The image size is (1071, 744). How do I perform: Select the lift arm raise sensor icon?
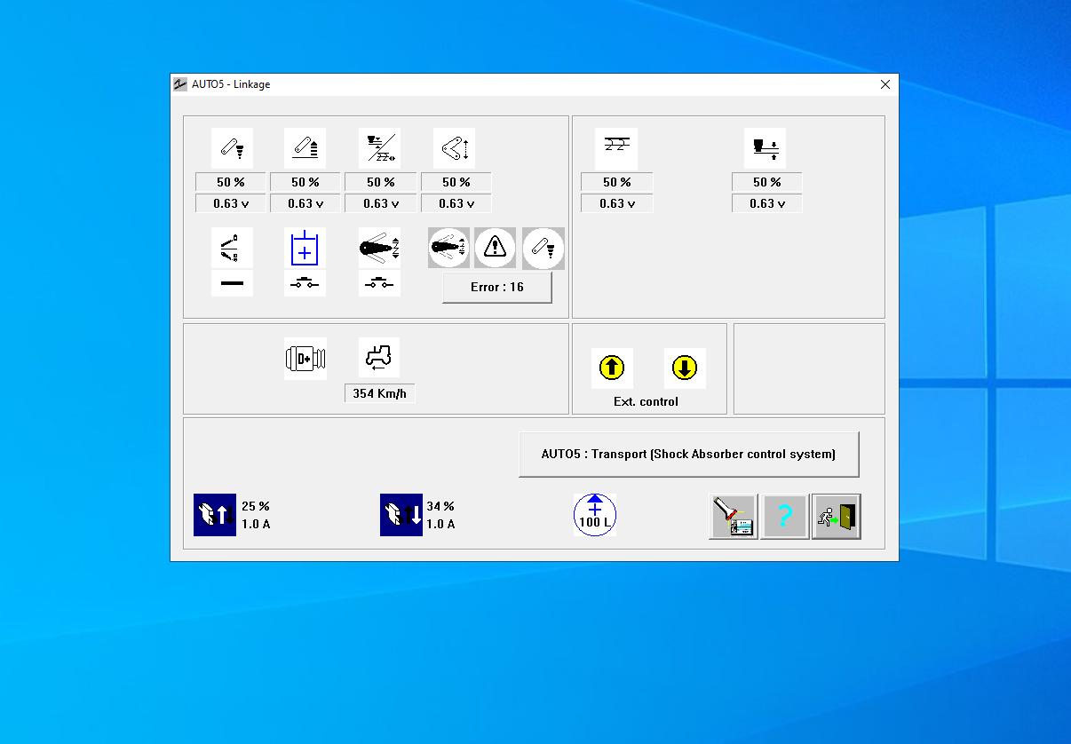305,147
